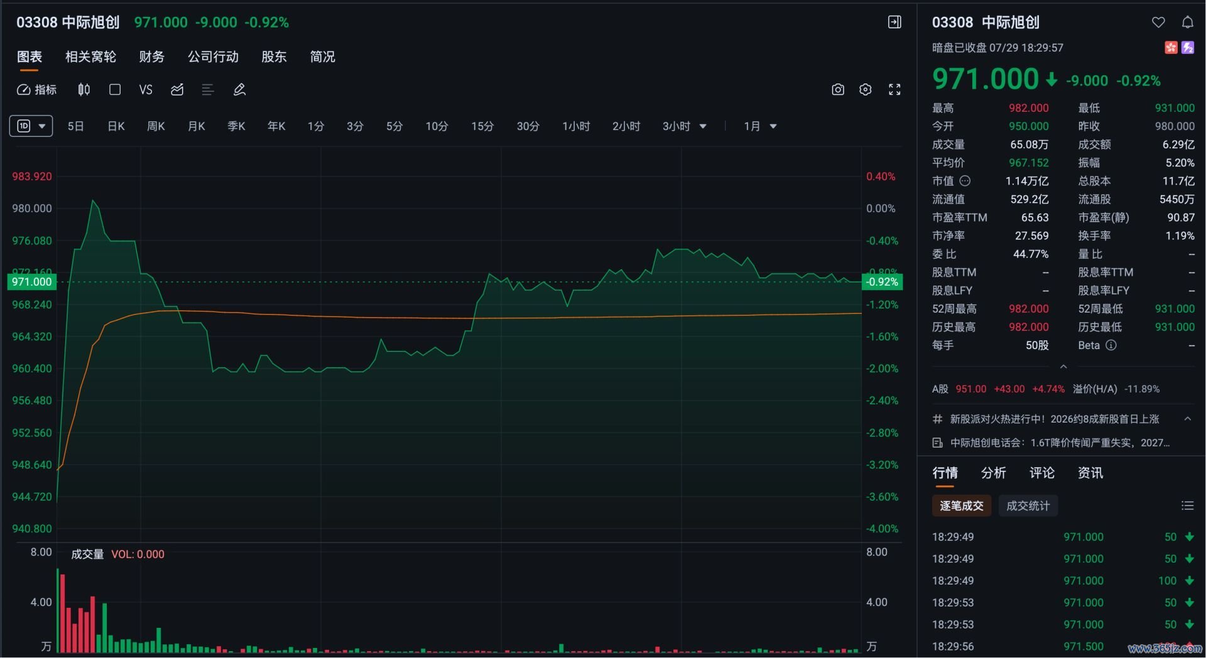This screenshot has width=1206, height=658.
Task: Open news link about 中际旭创电话会
Action: [1059, 443]
